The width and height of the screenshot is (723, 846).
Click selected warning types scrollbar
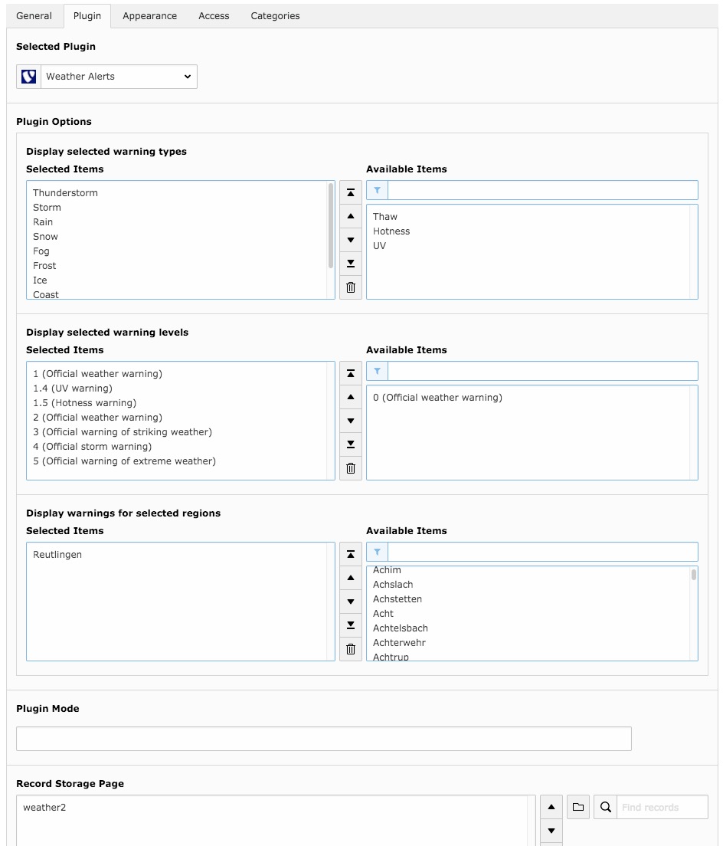(x=331, y=225)
